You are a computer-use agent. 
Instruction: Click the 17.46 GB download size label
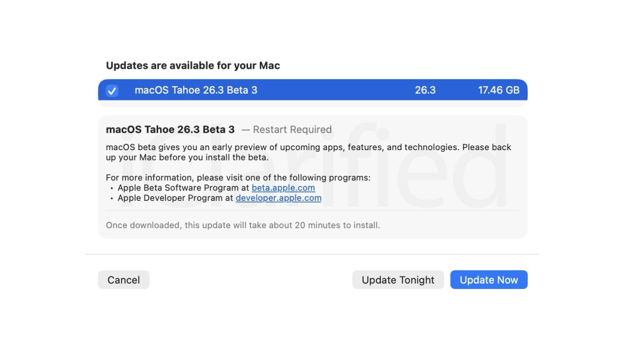tap(499, 90)
